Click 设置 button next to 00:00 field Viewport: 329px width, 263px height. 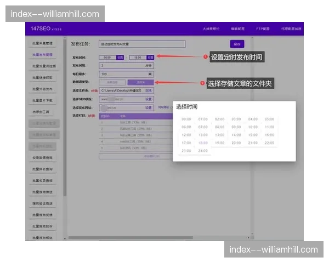[120, 58]
